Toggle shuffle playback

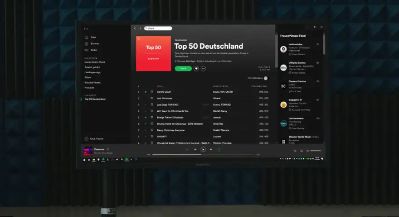(188, 150)
